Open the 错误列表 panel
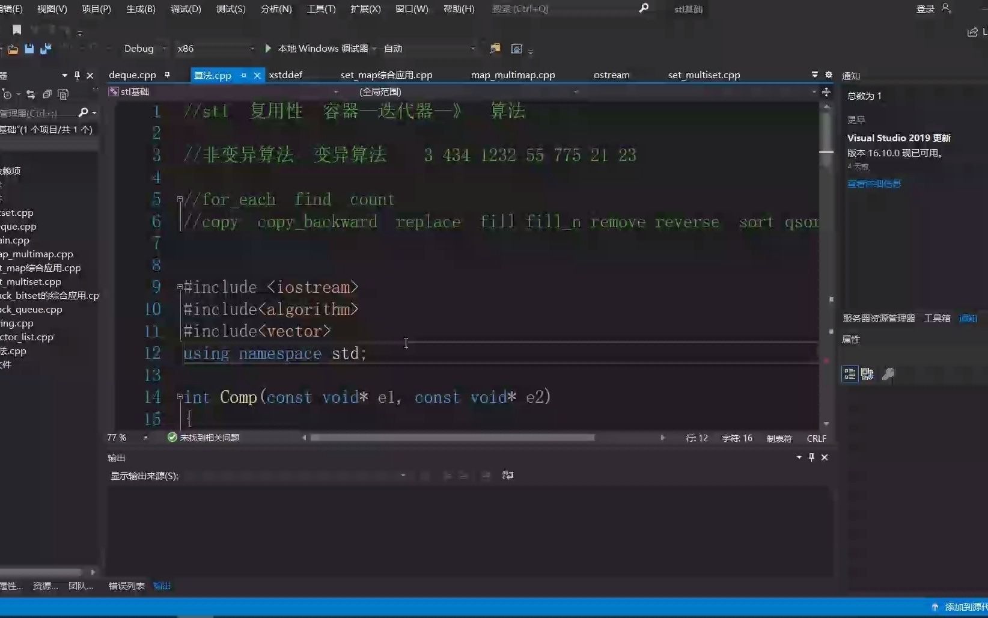988x618 pixels. [125, 586]
